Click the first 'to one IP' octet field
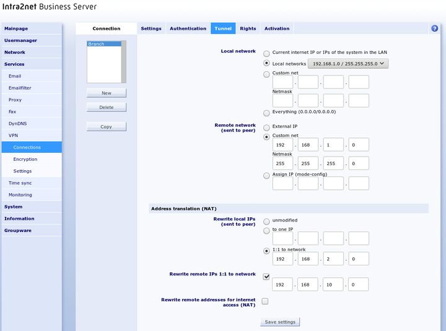 pos(282,238)
